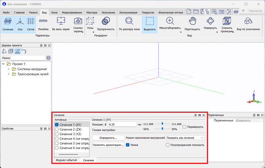
Task: Select the Выделить selection tool
Action: (150, 24)
